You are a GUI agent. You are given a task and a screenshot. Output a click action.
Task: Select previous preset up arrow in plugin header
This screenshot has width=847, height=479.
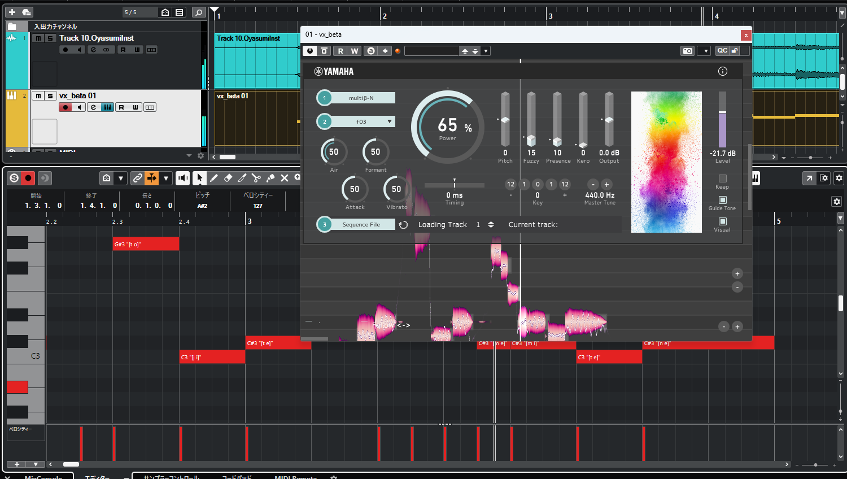[465, 51]
